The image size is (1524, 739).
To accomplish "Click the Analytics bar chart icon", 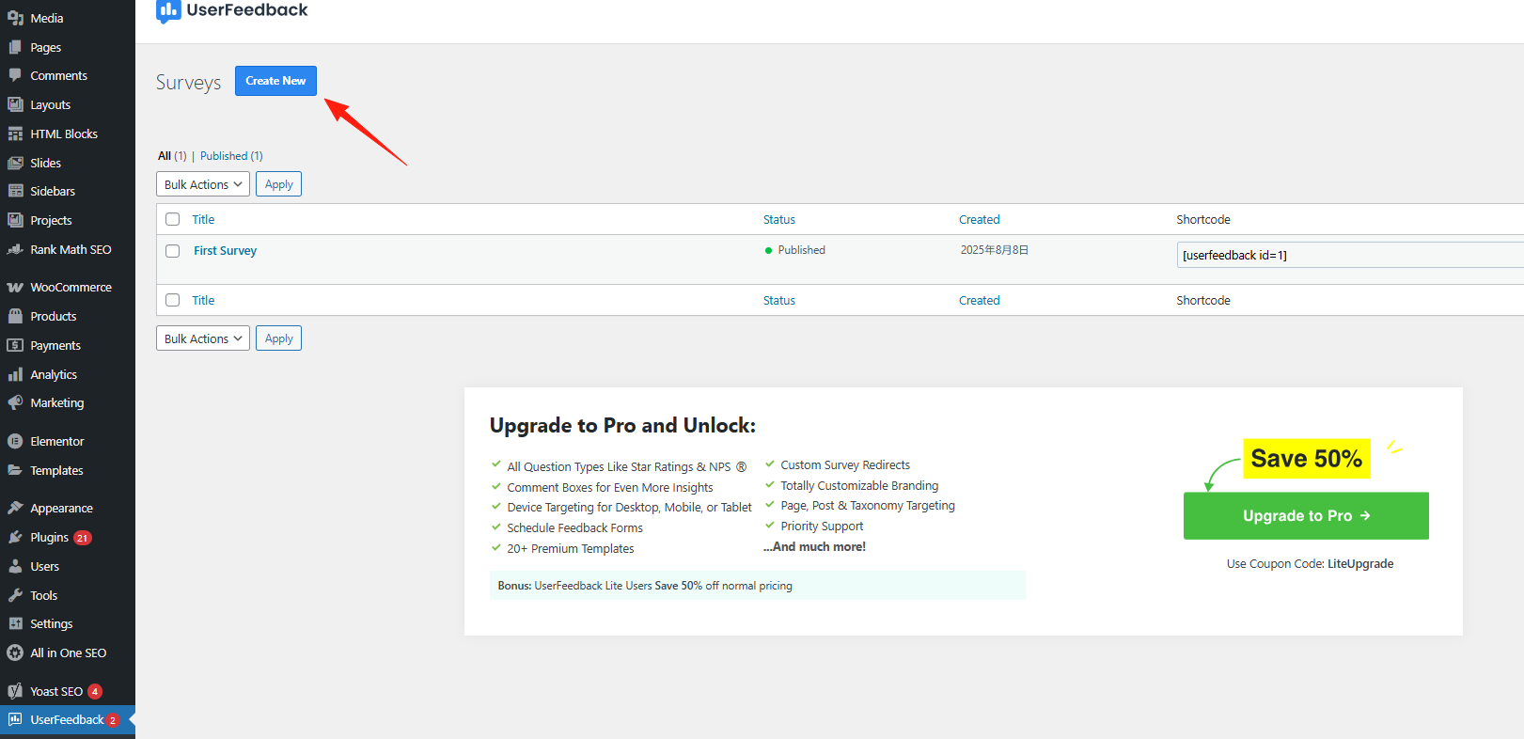I will [15, 374].
